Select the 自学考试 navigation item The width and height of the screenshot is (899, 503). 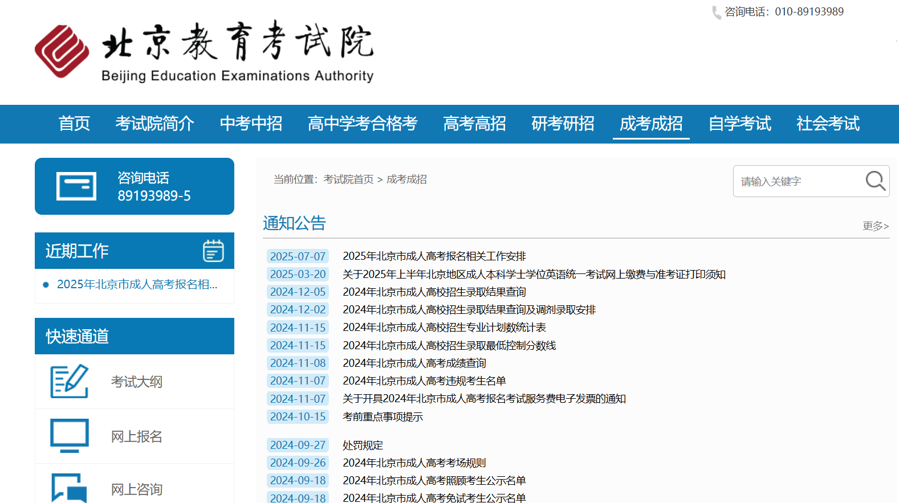(739, 124)
